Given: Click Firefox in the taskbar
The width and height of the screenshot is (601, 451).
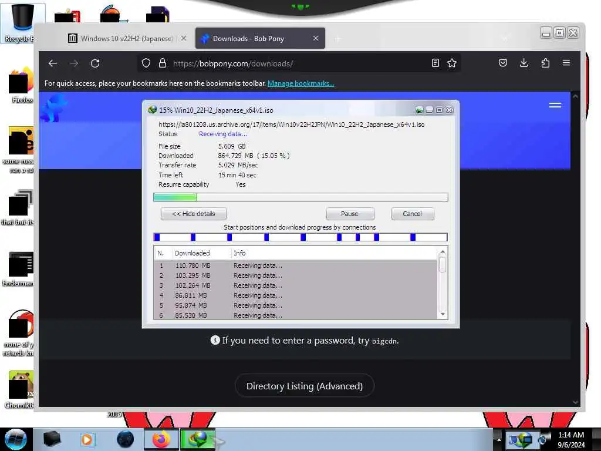Looking at the screenshot, I should (161, 439).
